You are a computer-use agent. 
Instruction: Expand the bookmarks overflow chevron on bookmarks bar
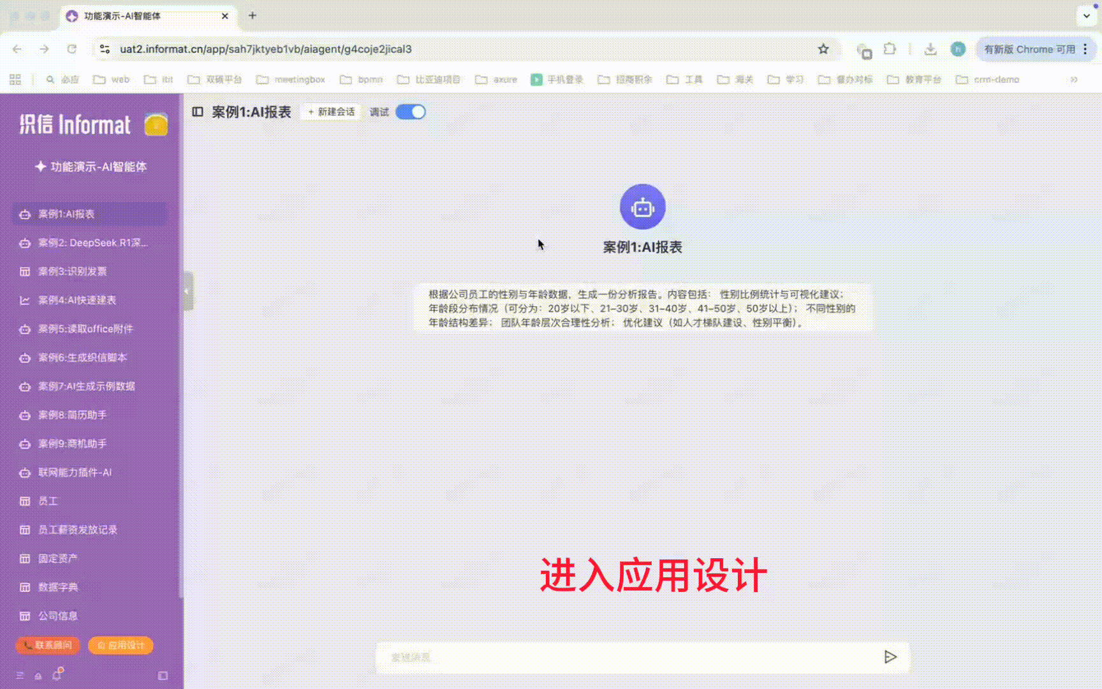(1074, 80)
